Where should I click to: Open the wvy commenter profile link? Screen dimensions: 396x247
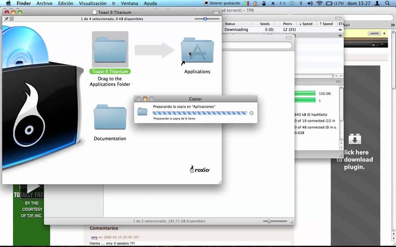(x=94, y=237)
